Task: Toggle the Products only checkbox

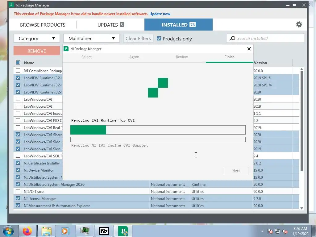Action: coord(159,38)
